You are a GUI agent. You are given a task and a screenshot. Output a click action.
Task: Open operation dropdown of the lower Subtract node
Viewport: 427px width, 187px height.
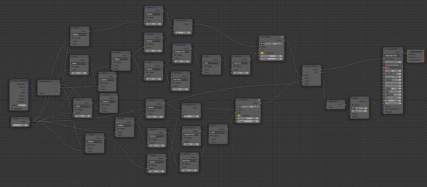(109, 102)
